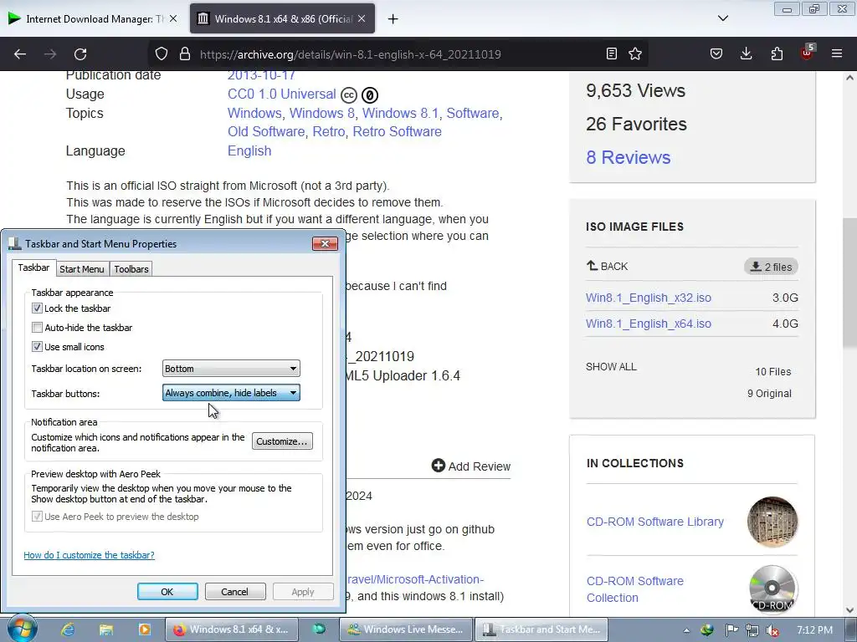Switch to Internet Download Manager tab
The height and width of the screenshot is (642, 857).
click(92, 18)
